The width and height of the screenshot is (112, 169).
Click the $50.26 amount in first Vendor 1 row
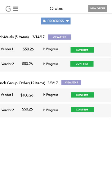tap(28, 49)
